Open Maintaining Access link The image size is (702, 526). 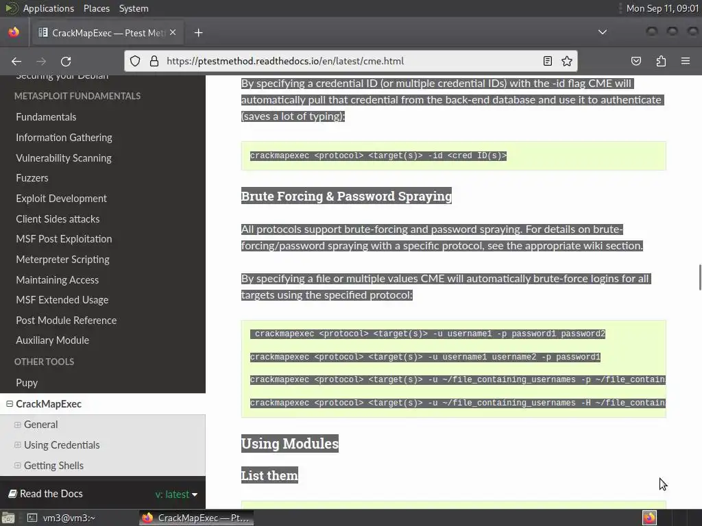pos(58,280)
